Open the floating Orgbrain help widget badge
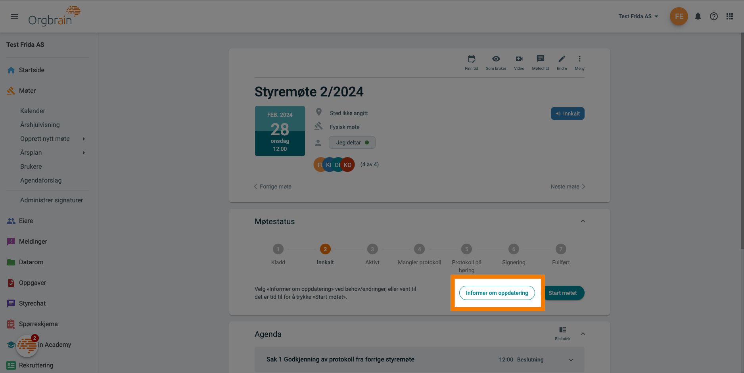Image resolution: width=744 pixels, height=373 pixels. pos(27,345)
